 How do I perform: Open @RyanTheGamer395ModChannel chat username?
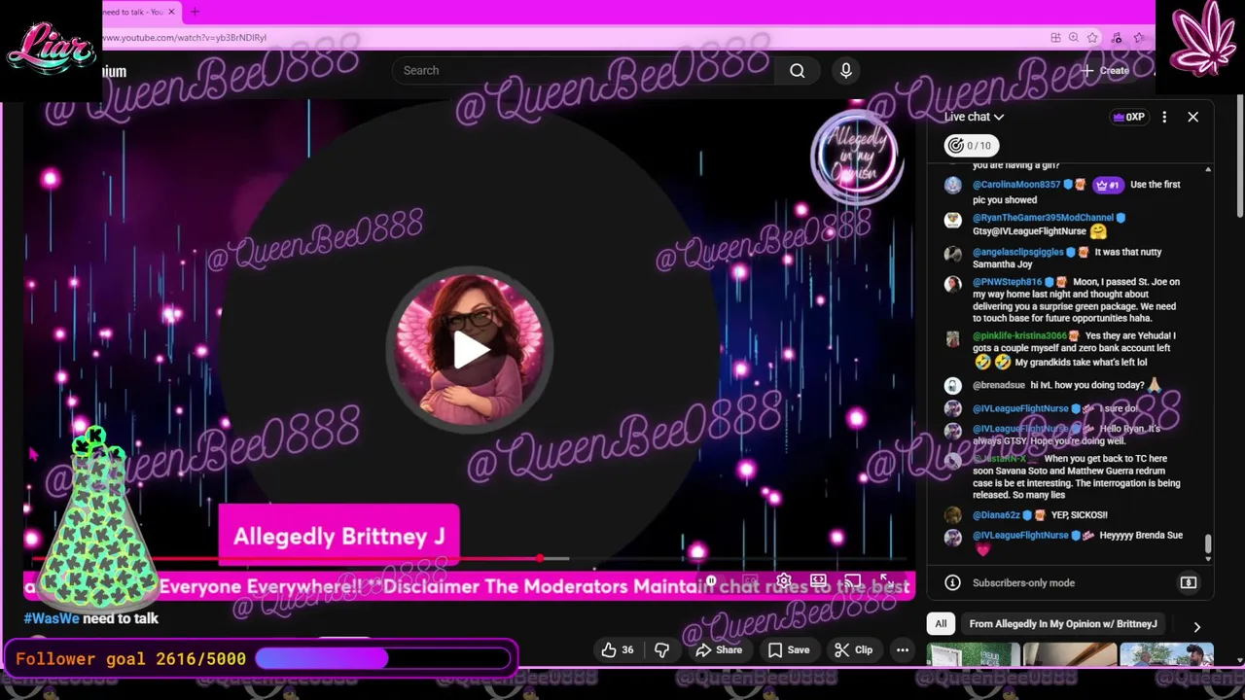[1043, 218]
